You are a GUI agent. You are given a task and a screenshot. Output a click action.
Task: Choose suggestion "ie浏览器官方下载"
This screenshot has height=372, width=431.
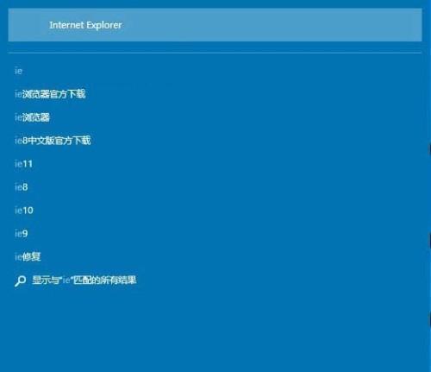(x=50, y=94)
